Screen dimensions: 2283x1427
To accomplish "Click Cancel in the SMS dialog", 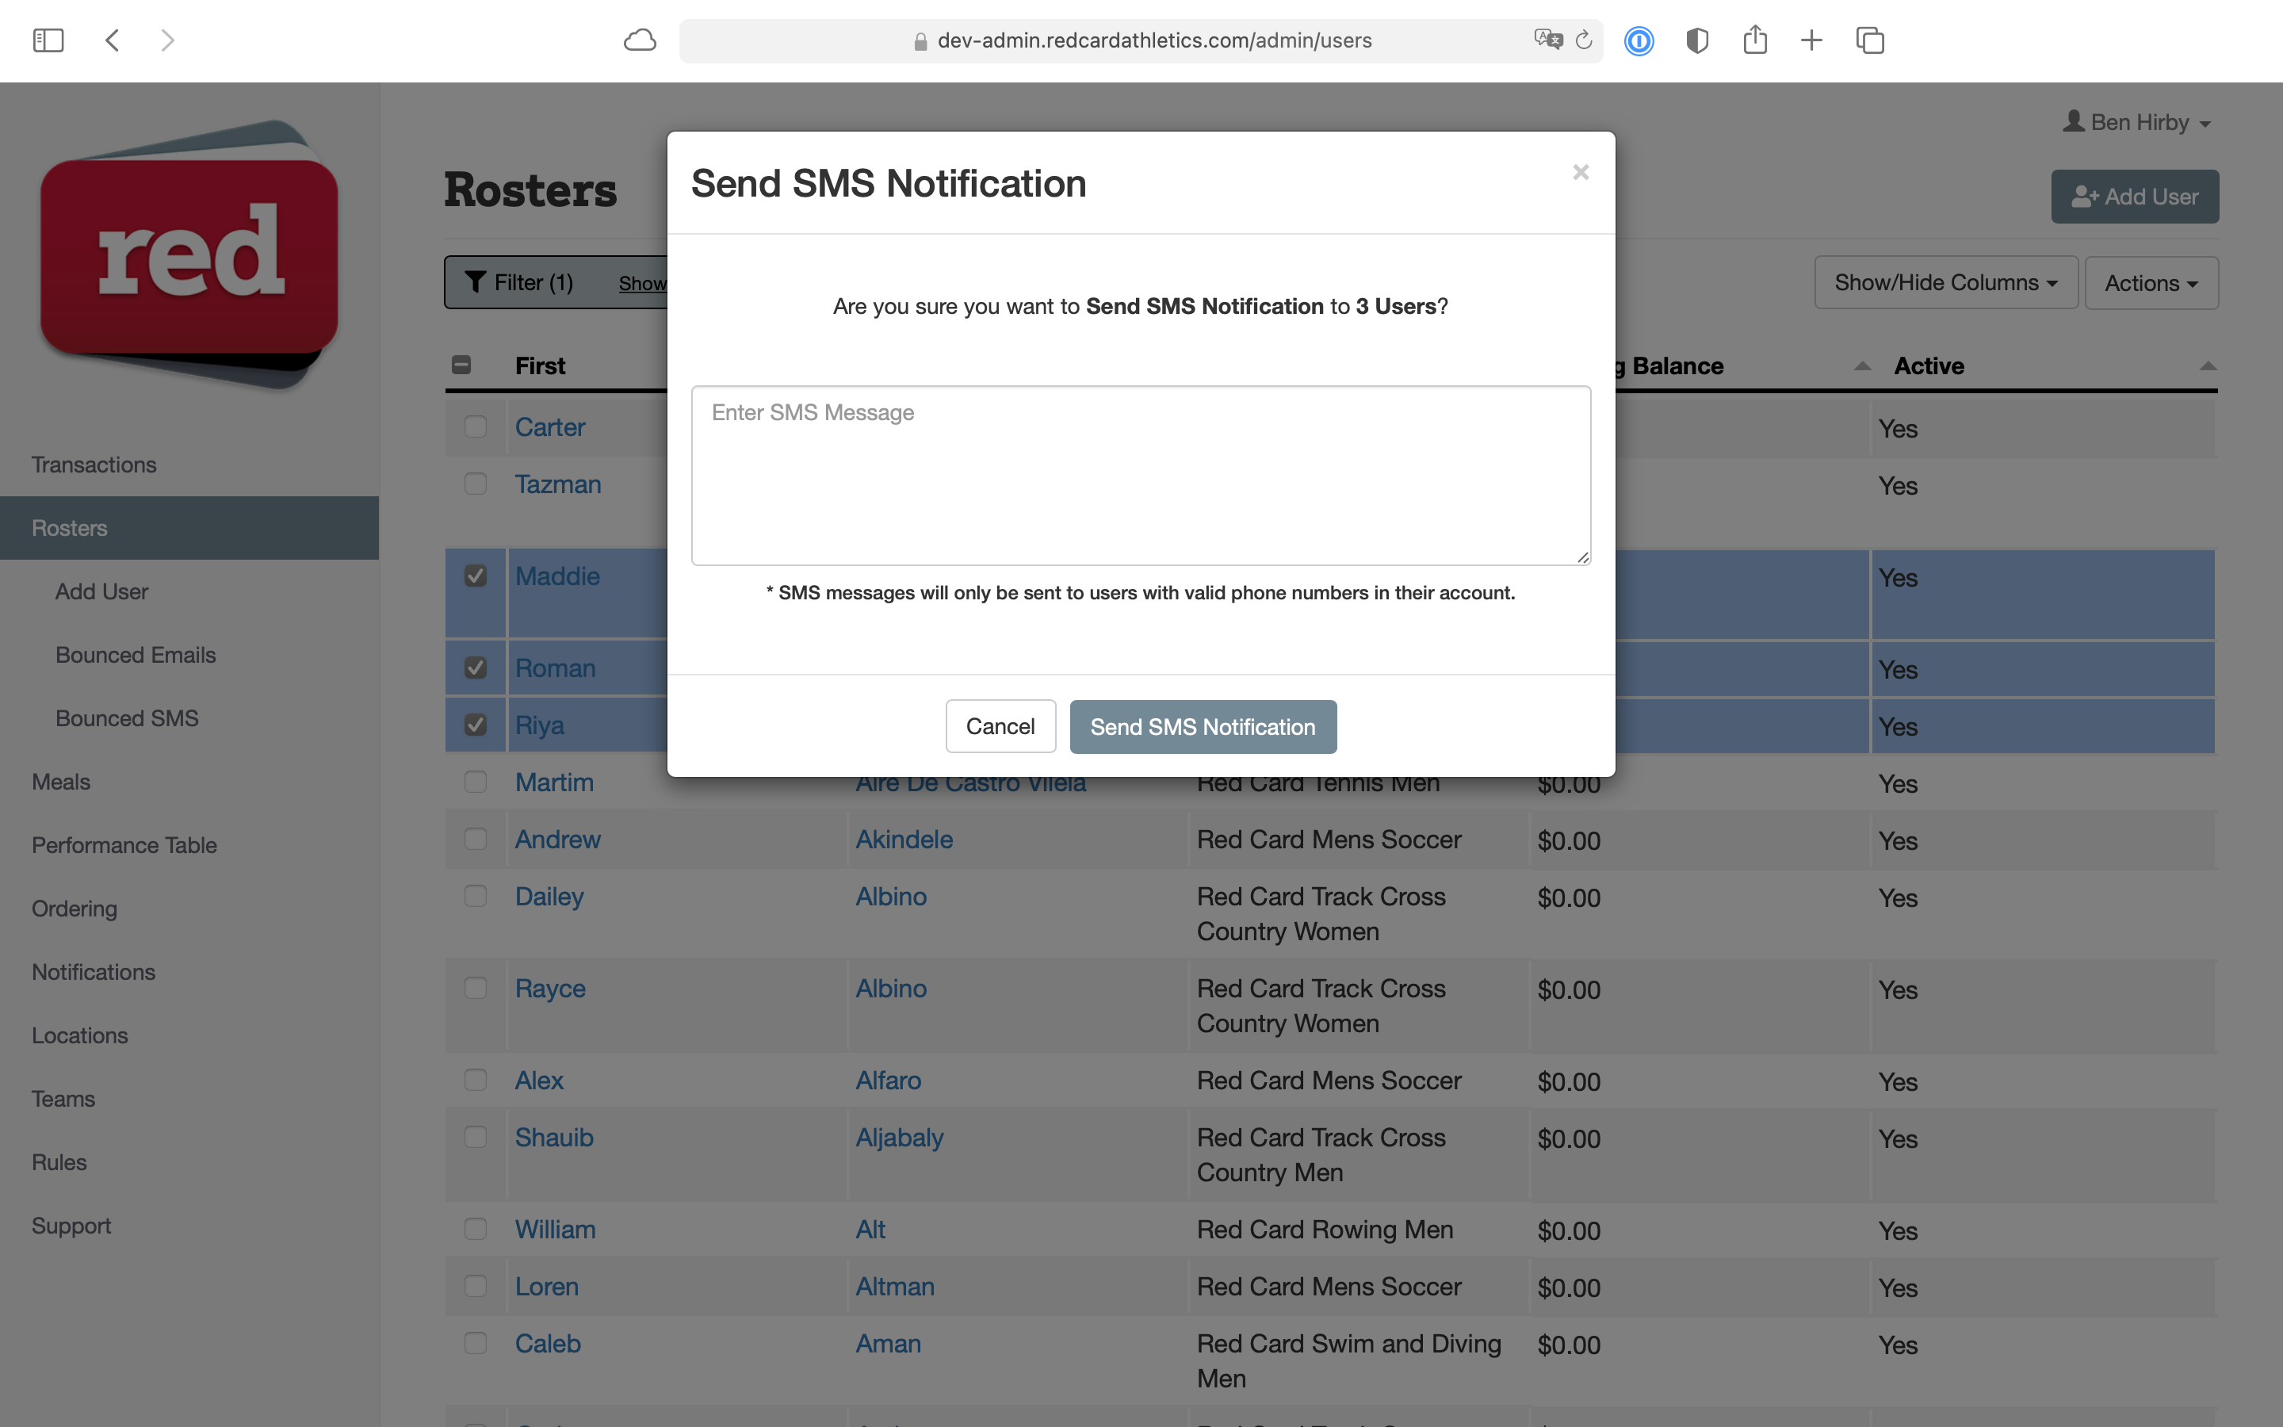I will coord(1000,725).
